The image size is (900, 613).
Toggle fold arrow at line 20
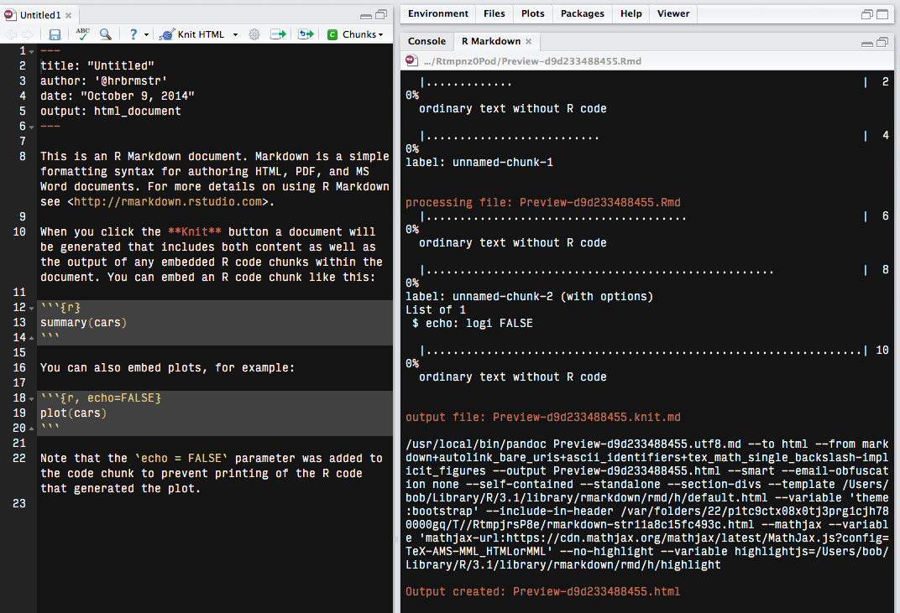tap(32, 429)
